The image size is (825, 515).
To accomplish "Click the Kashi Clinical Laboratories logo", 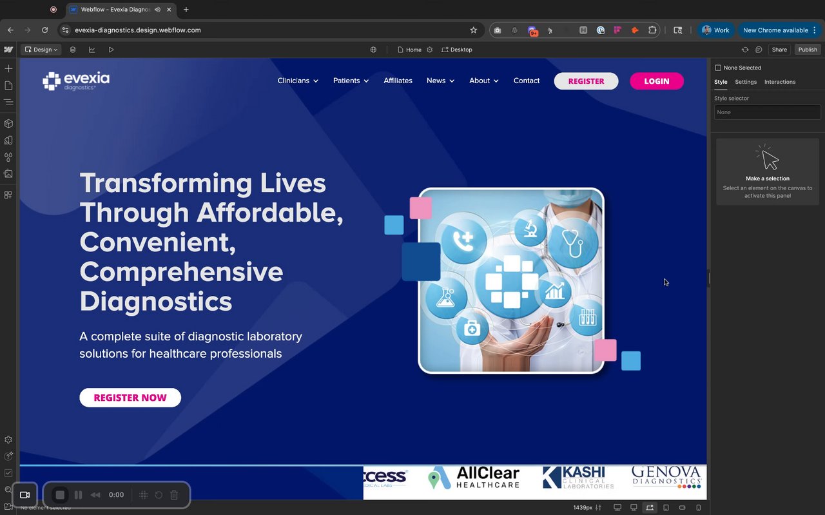I will coord(577,478).
